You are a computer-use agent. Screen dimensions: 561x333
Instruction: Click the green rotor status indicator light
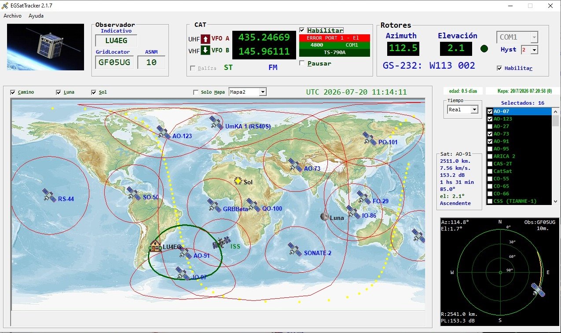click(484, 48)
